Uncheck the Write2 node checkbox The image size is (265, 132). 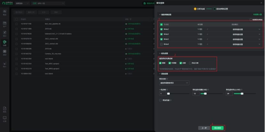coord(162,29)
